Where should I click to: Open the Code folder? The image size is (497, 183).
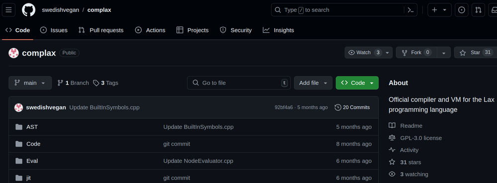pyautogui.click(x=33, y=144)
